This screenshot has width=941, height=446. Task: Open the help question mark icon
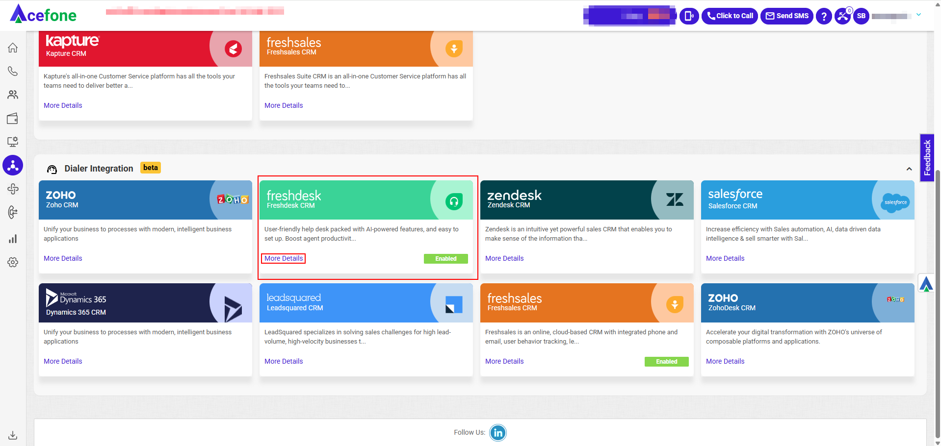click(824, 16)
